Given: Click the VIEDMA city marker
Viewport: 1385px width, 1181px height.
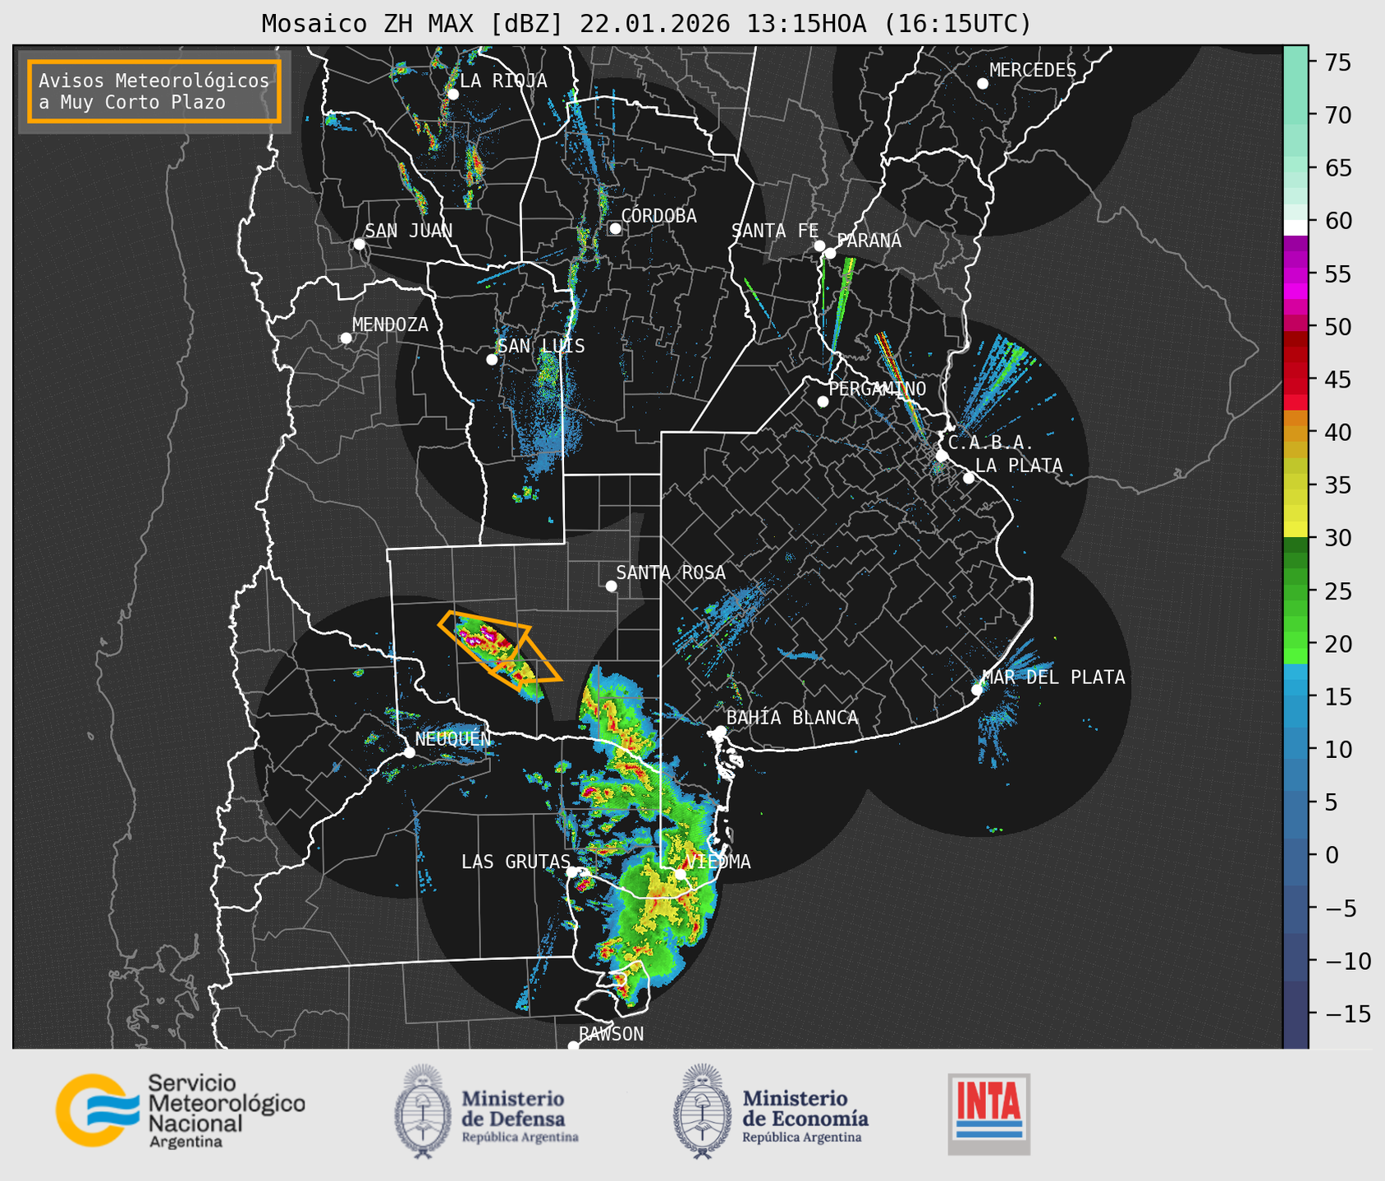Looking at the screenshot, I should 681,874.
